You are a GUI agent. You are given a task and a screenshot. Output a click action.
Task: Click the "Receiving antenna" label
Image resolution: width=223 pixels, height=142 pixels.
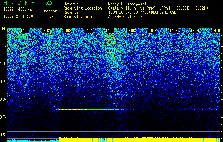tap(82, 17)
